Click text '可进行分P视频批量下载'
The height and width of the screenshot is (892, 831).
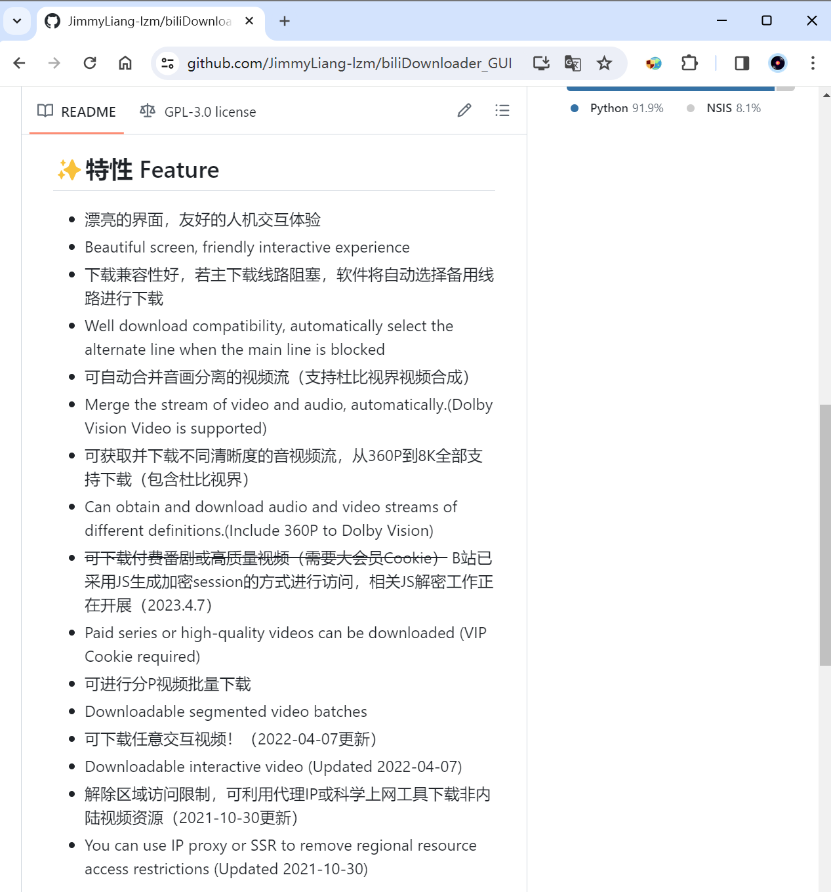coord(168,684)
